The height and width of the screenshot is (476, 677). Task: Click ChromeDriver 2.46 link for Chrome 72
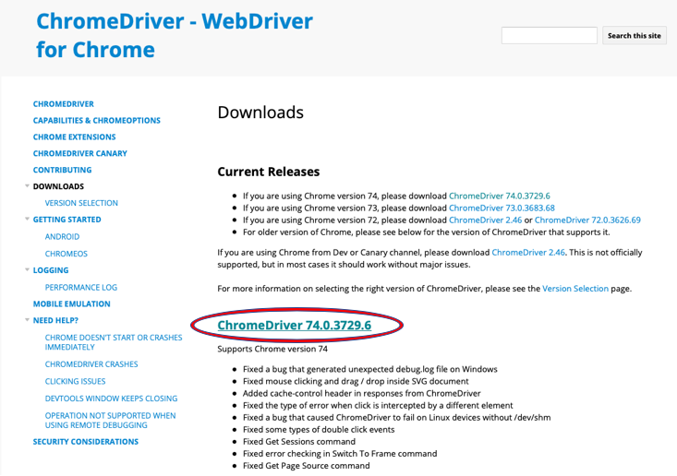pos(485,220)
